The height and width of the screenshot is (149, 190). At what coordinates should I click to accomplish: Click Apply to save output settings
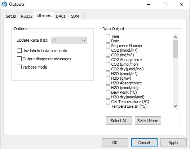click(x=173, y=143)
